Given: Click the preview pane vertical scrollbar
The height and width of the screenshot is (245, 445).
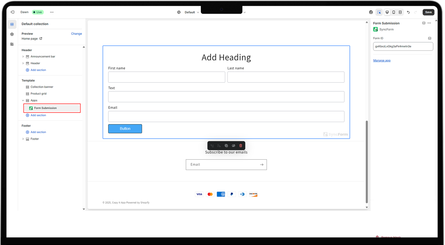Looking at the screenshot, I should click(x=367, y=161).
